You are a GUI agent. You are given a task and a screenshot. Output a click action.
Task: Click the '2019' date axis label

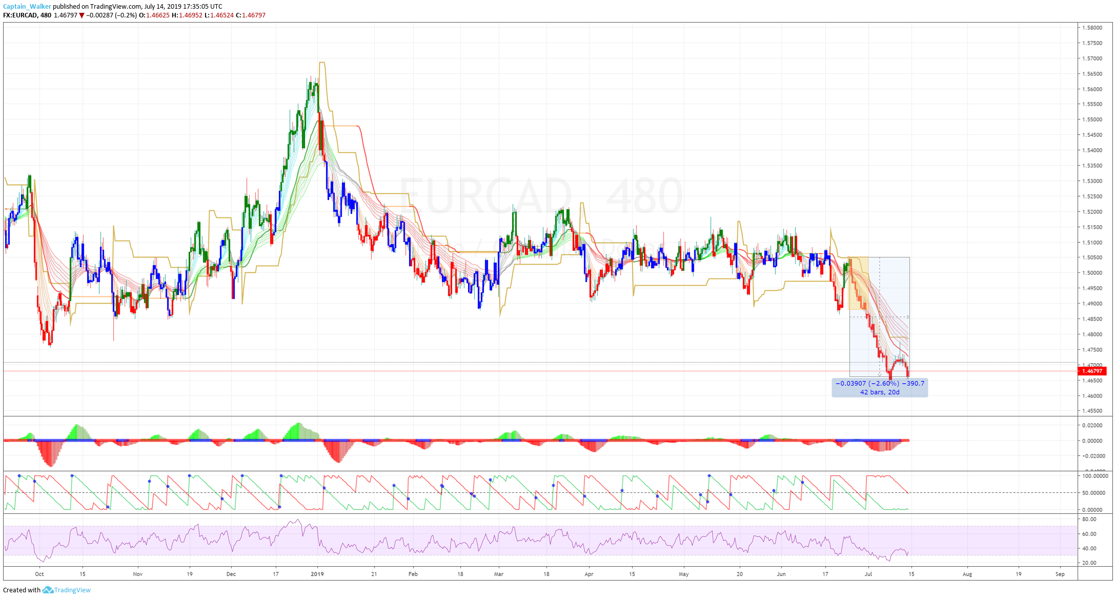[x=317, y=574]
